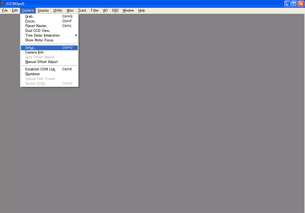Close the CCDOps5 window
Screen dimensions: 305x213
point(302,3)
